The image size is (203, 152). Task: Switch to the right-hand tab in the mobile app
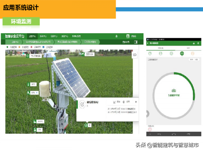188,48
